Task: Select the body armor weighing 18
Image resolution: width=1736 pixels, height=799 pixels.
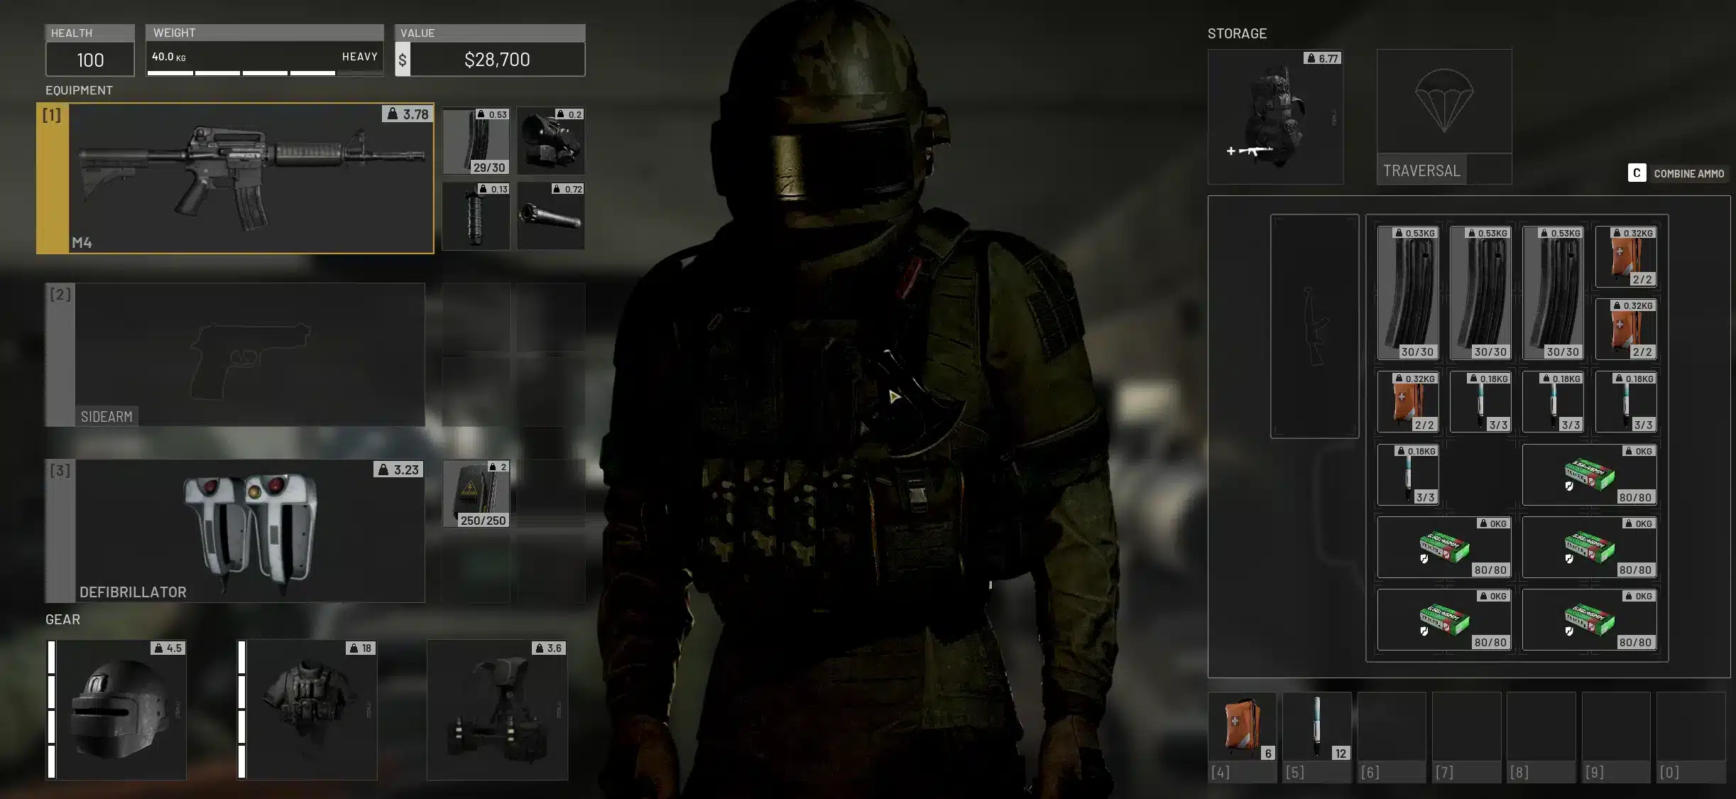Action: coord(312,710)
